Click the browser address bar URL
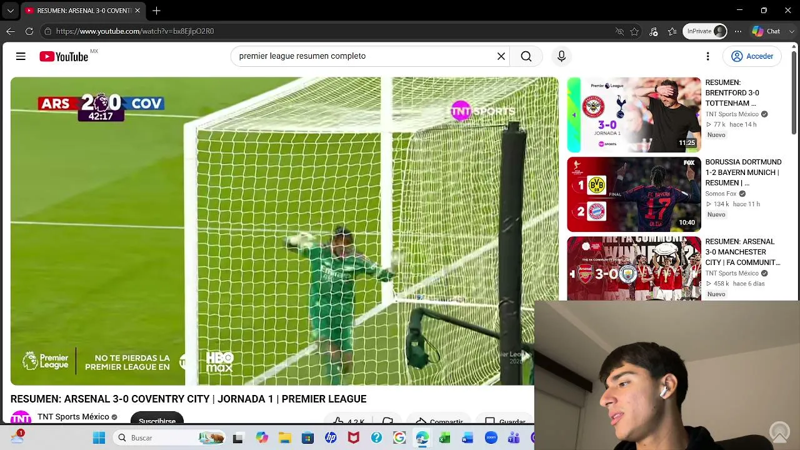Viewport: 800px width, 450px height. pos(135,31)
